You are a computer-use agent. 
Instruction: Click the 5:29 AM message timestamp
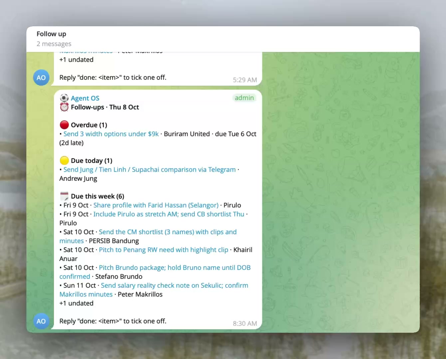tap(245, 80)
